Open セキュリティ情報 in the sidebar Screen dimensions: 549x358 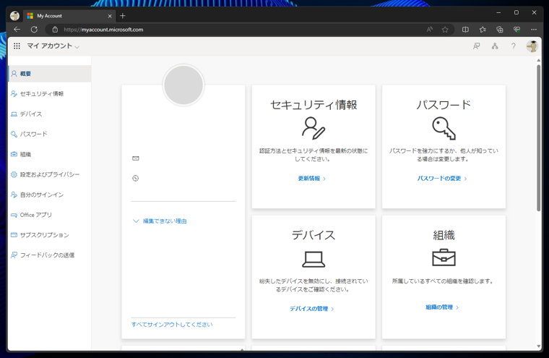coord(50,93)
